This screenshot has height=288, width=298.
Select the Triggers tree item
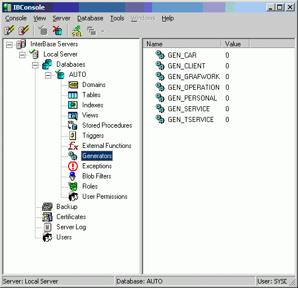pos(93,136)
